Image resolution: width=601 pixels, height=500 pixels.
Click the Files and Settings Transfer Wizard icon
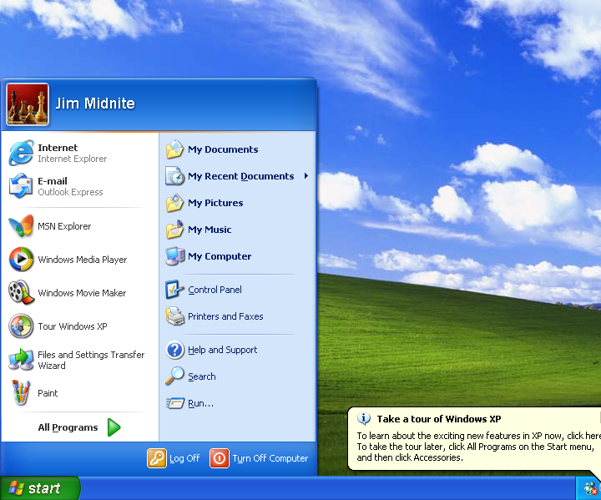[x=21, y=359]
